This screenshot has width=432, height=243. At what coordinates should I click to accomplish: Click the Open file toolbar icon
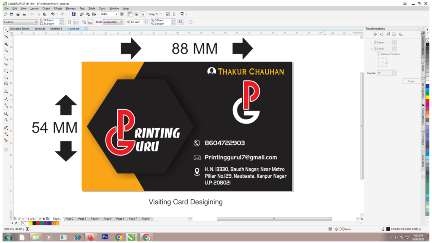click(11, 14)
